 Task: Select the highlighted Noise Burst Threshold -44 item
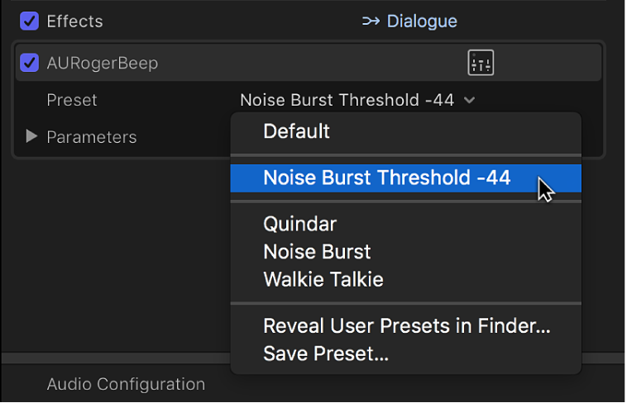pos(386,178)
